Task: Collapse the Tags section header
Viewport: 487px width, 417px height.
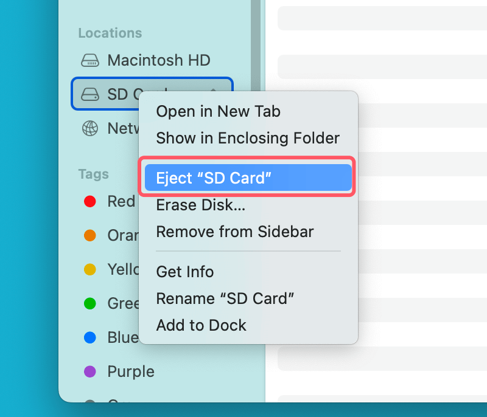Action: (93, 174)
